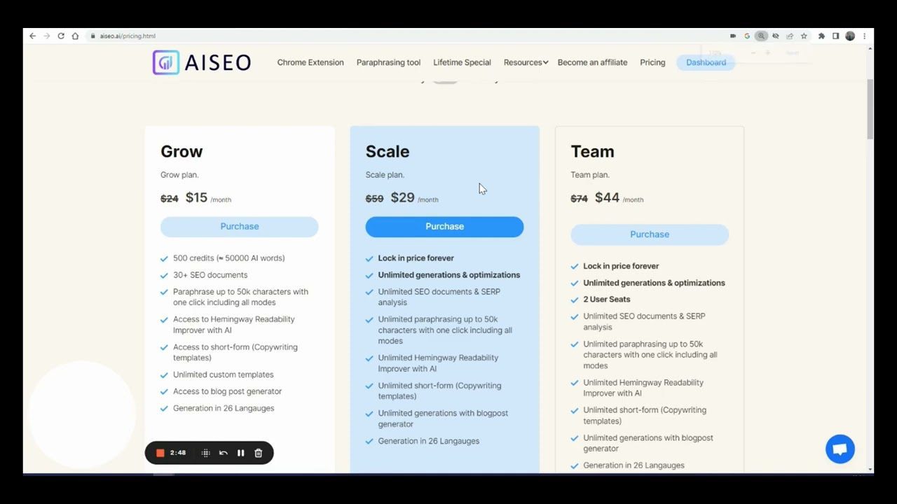Purchase the Grow plan
The image size is (897, 504).
[x=240, y=227]
